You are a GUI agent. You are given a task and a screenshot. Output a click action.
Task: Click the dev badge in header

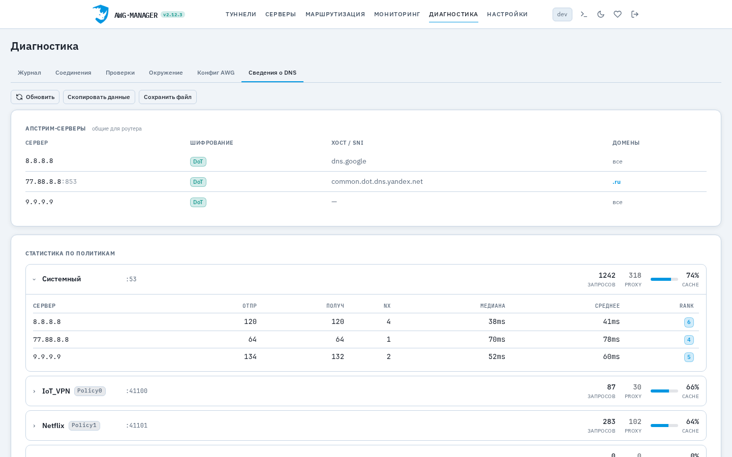tap(562, 14)
